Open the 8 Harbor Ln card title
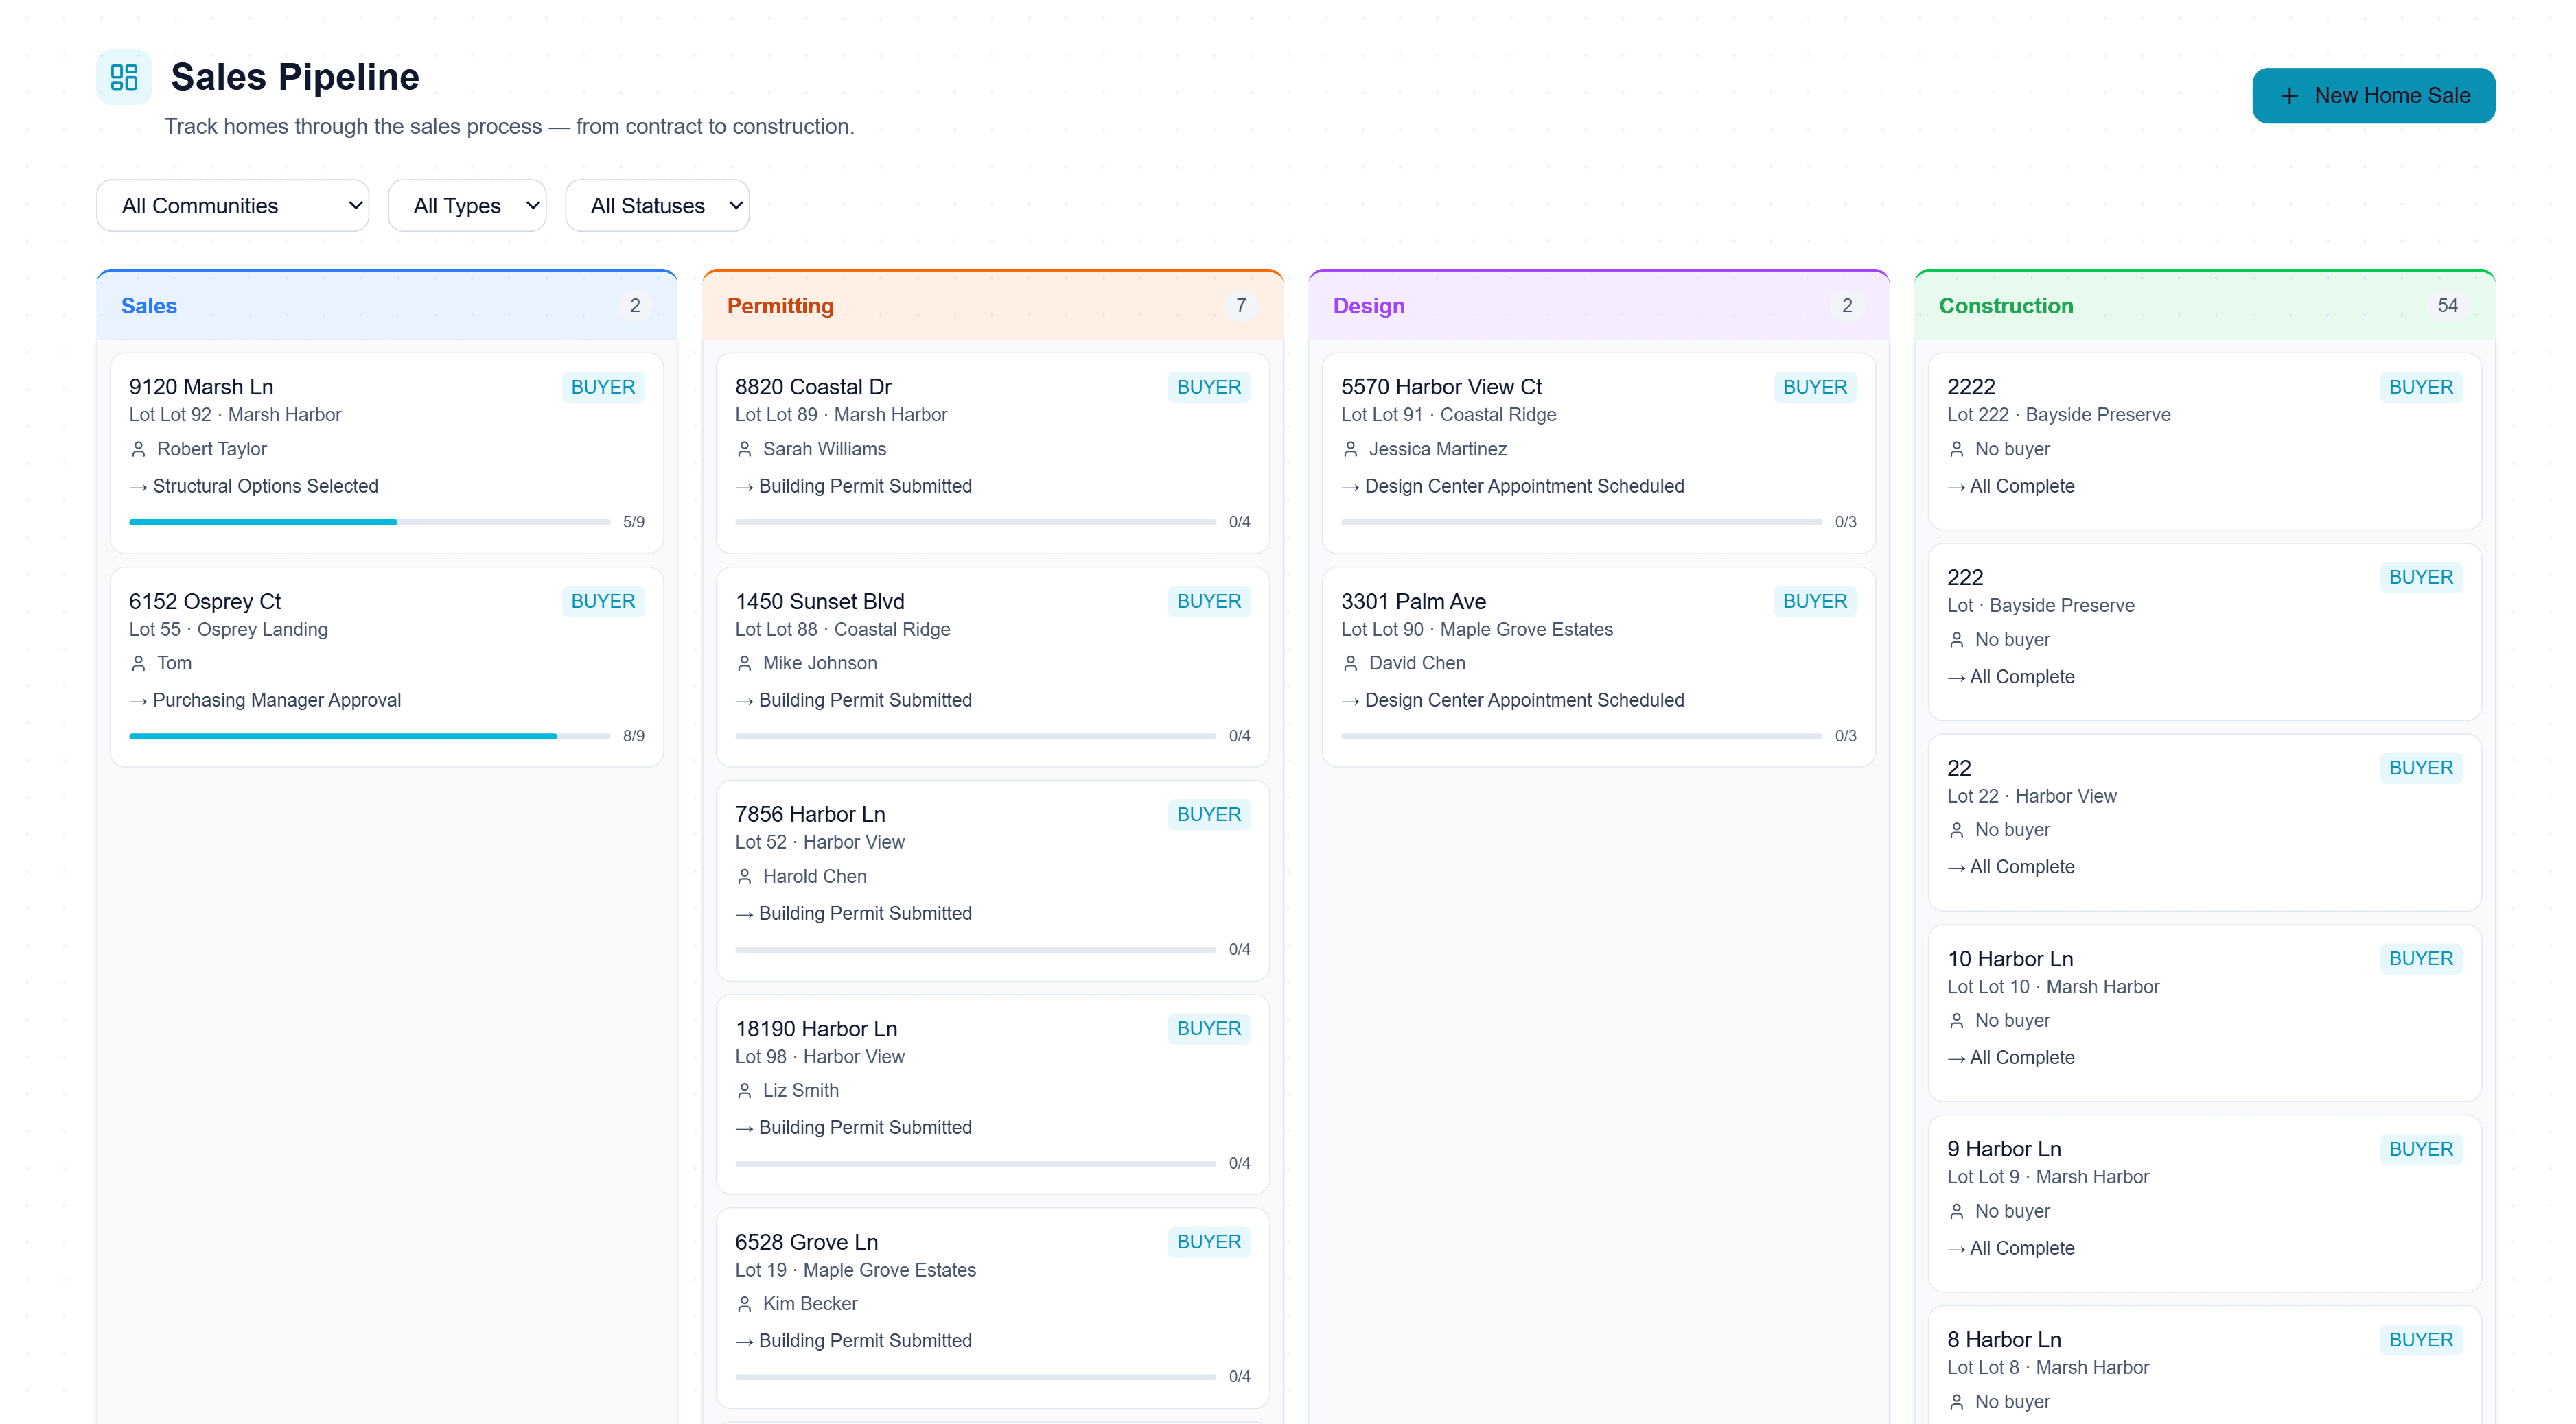 pyautogui.click(x=2004, y=1340)
